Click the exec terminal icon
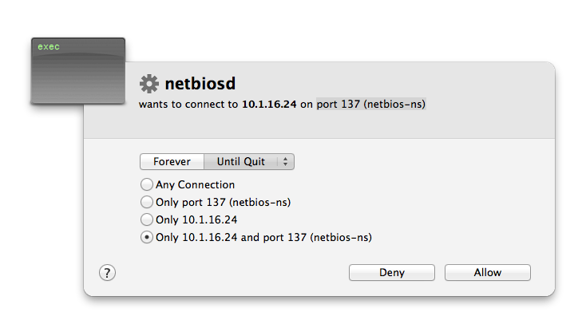Viewport: 582px width, 328px height. pos(78,70)
